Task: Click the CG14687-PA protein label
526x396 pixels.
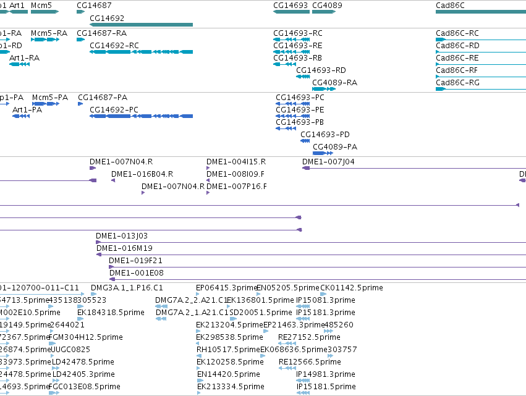Action: (103, 98)
